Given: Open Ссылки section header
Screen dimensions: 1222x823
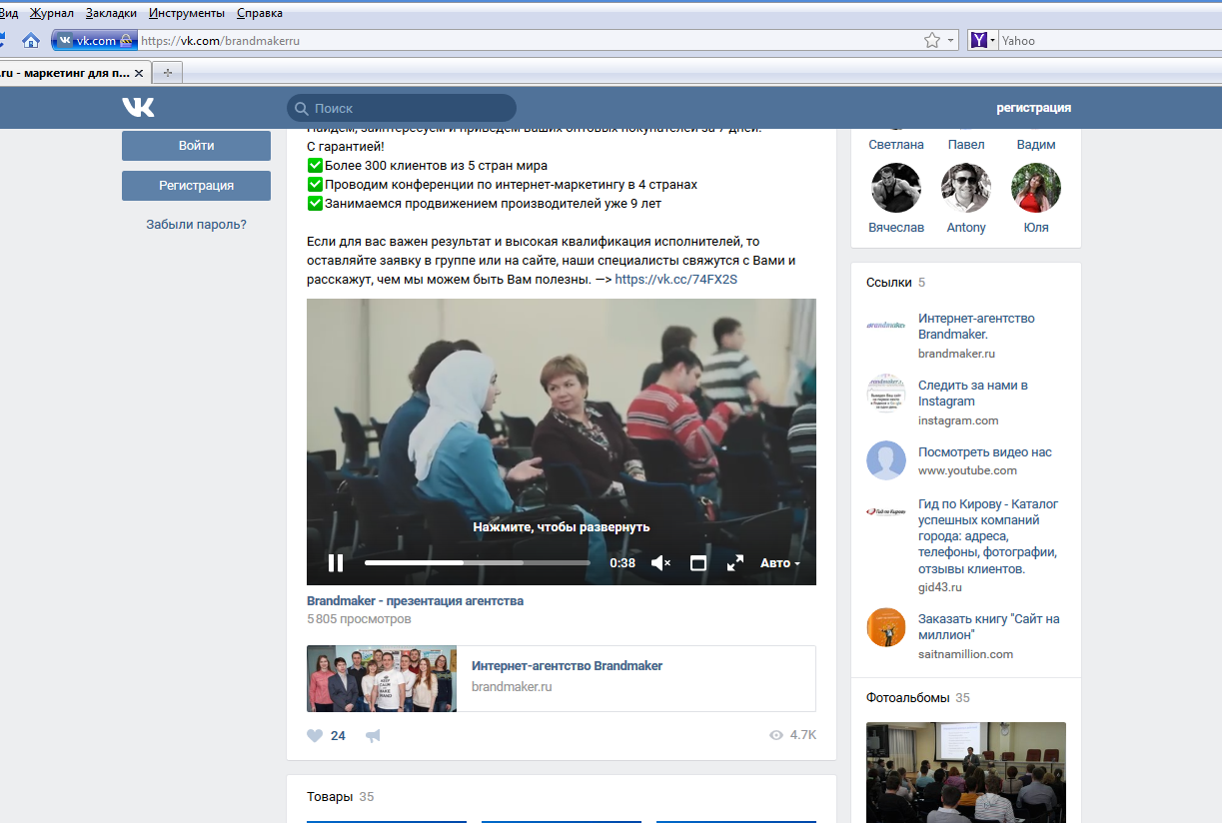Looking at the screenshot, I should coord(888,283).
